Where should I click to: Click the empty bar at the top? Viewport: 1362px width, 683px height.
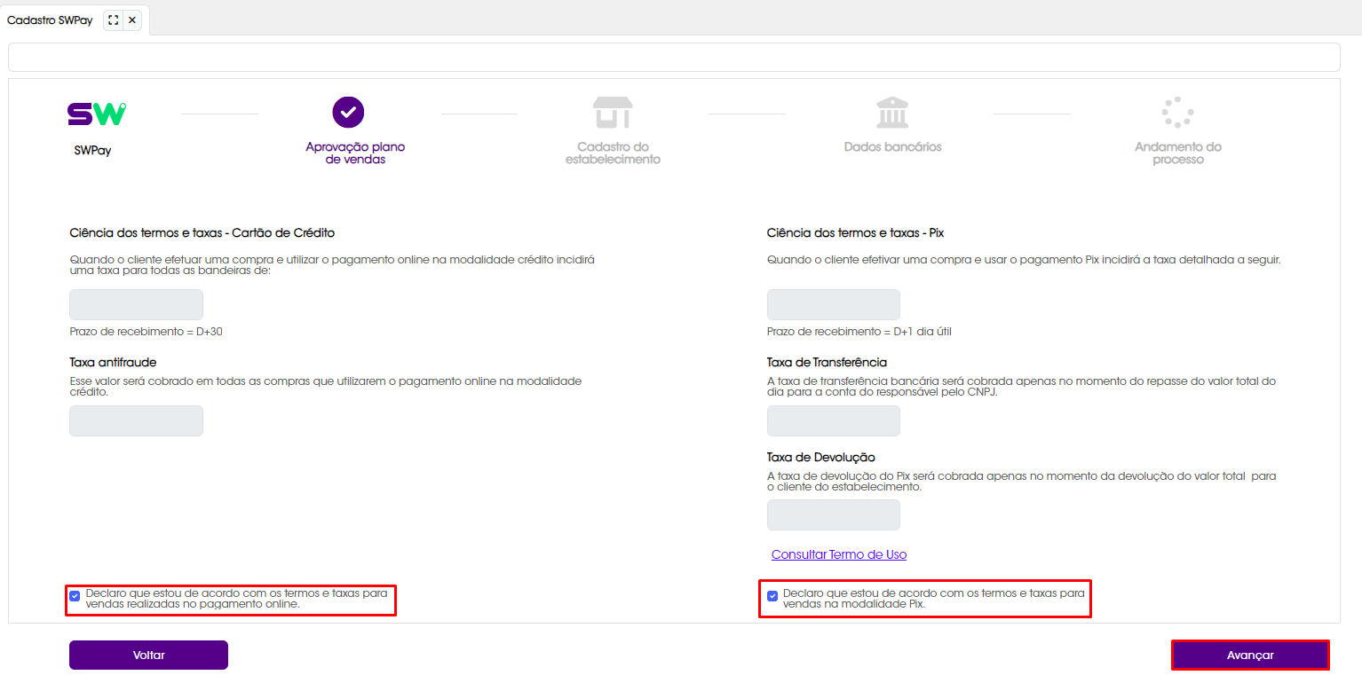681,56
